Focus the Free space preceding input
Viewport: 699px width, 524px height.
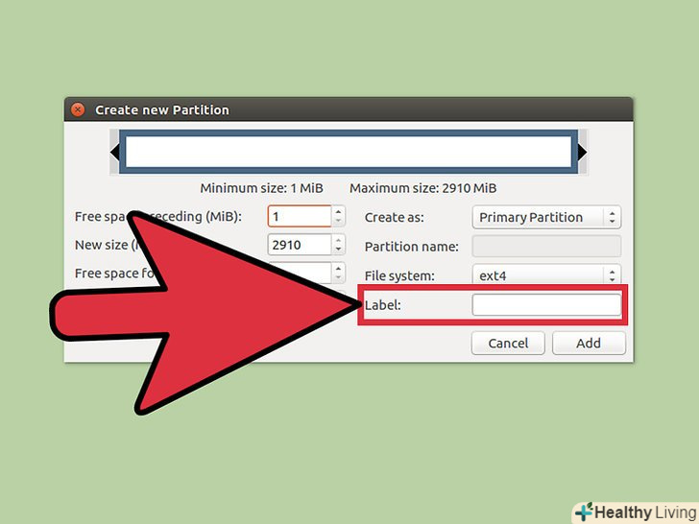[300, 217]
